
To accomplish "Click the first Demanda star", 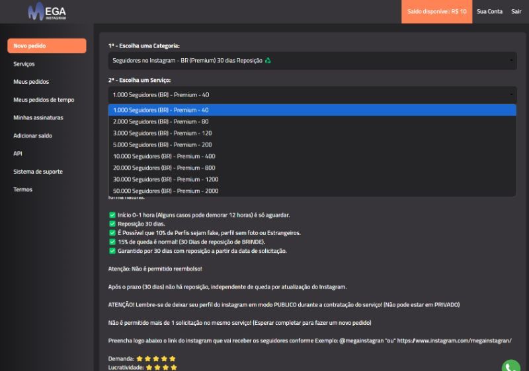I will pos(140,358).
